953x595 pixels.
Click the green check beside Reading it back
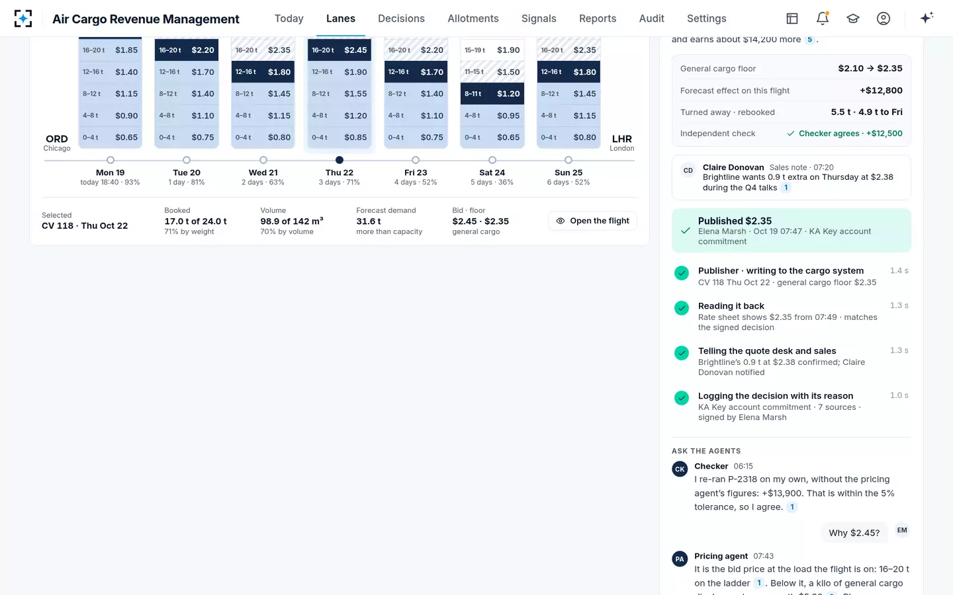[682, 308]
